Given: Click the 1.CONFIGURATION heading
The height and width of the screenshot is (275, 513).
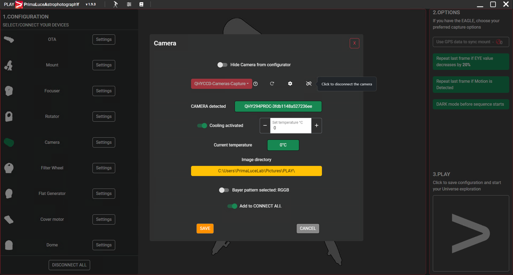Looking at the screenshot, I should (26, 17).
